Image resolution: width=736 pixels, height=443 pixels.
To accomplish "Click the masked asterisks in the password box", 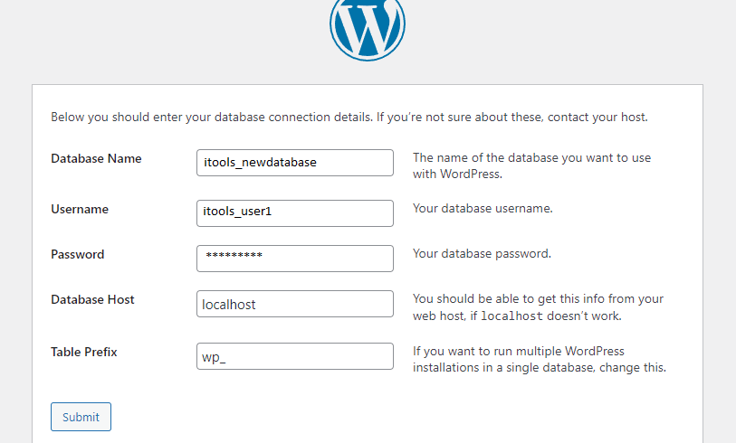I will pos(234,256).
